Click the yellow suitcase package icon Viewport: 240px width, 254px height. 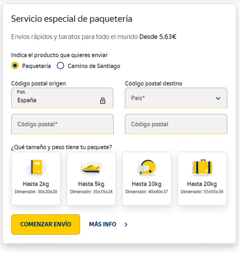coord(202,167)
